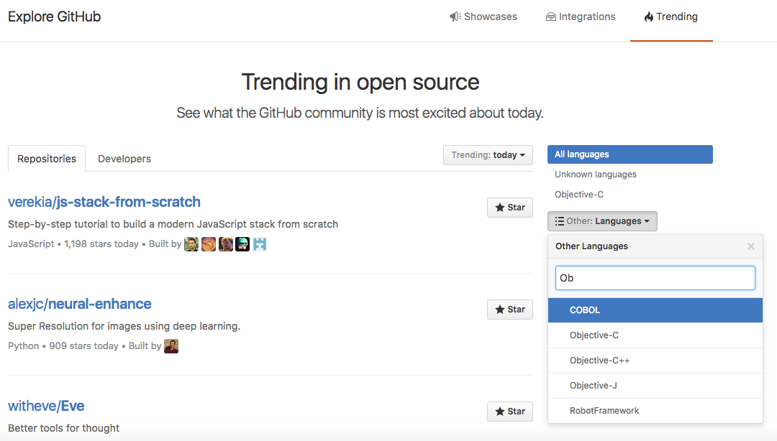Click fifth contributor avatar of js-stack-from-scratch

260,244
